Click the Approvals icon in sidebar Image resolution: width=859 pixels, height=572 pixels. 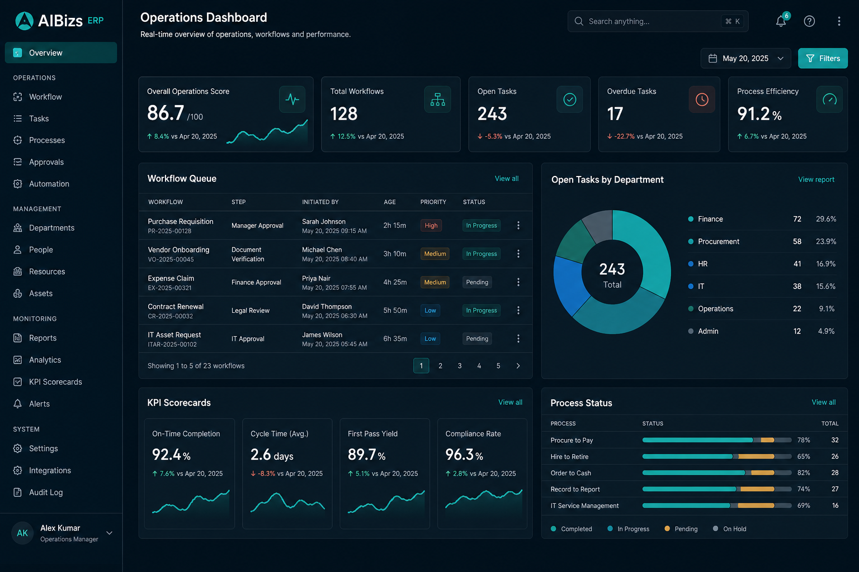[x=18, y=162]
